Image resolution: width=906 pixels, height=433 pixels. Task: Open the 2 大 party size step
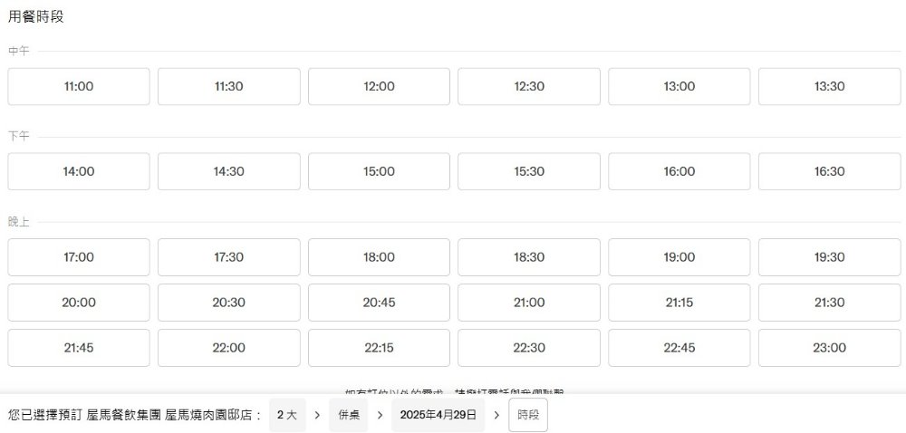[x=287, y=415]
